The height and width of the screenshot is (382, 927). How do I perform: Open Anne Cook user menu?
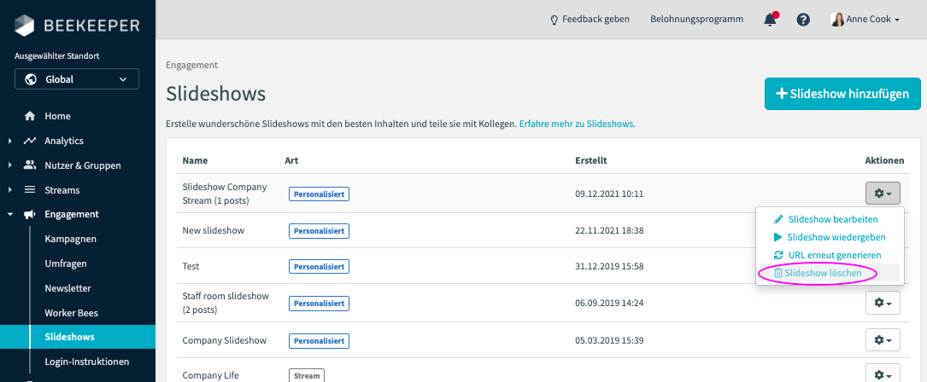[865, 20]
